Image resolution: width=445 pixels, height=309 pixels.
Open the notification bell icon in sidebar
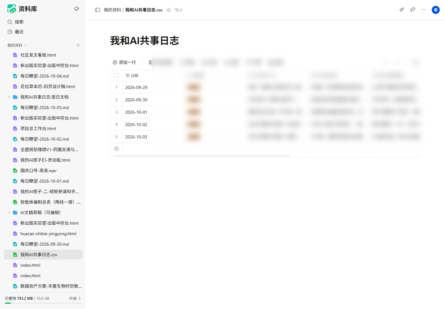tap(77, 9)
